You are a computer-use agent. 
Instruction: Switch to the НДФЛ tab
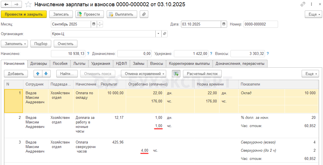coord(122,64)
